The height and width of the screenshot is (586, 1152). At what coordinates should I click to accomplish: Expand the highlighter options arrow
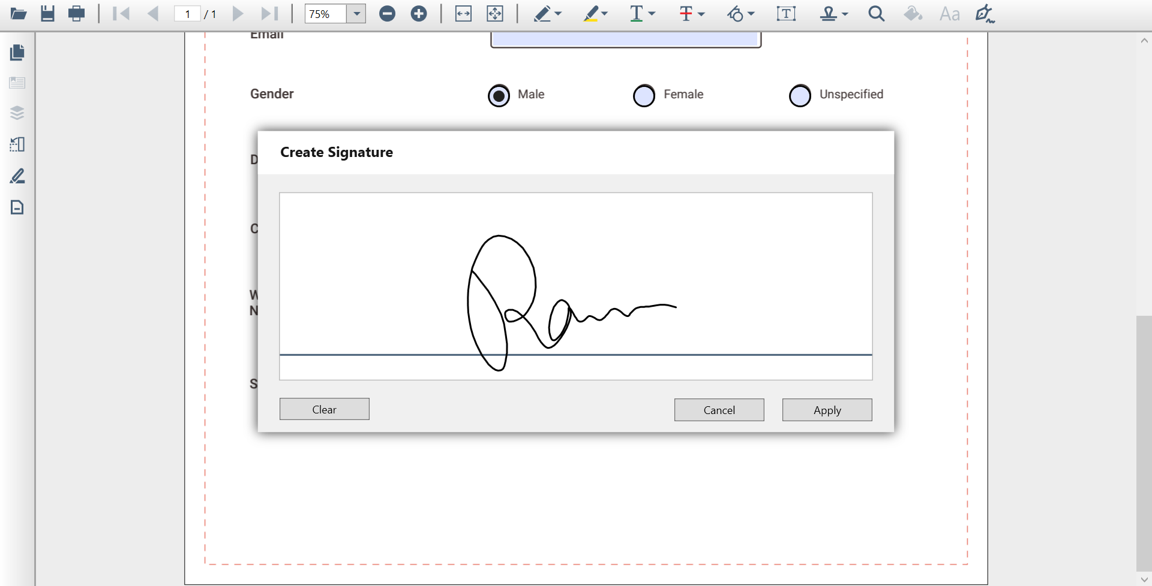(604, 14)
